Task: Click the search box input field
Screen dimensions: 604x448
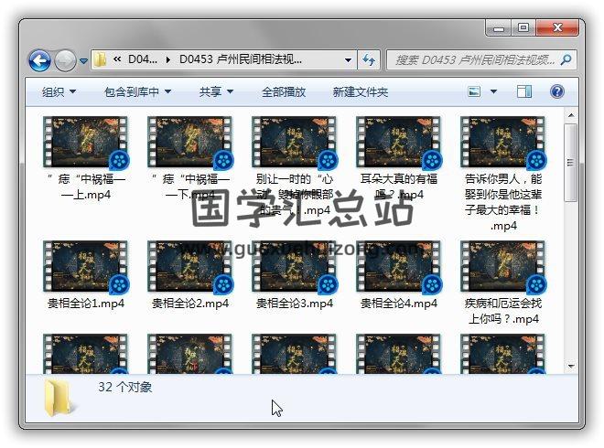Action: coord(476,60)
